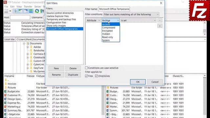Remove condition with the minus button
Image resolution: width=210 pixels, height=118 pixels.
click(x=160, y=20)
